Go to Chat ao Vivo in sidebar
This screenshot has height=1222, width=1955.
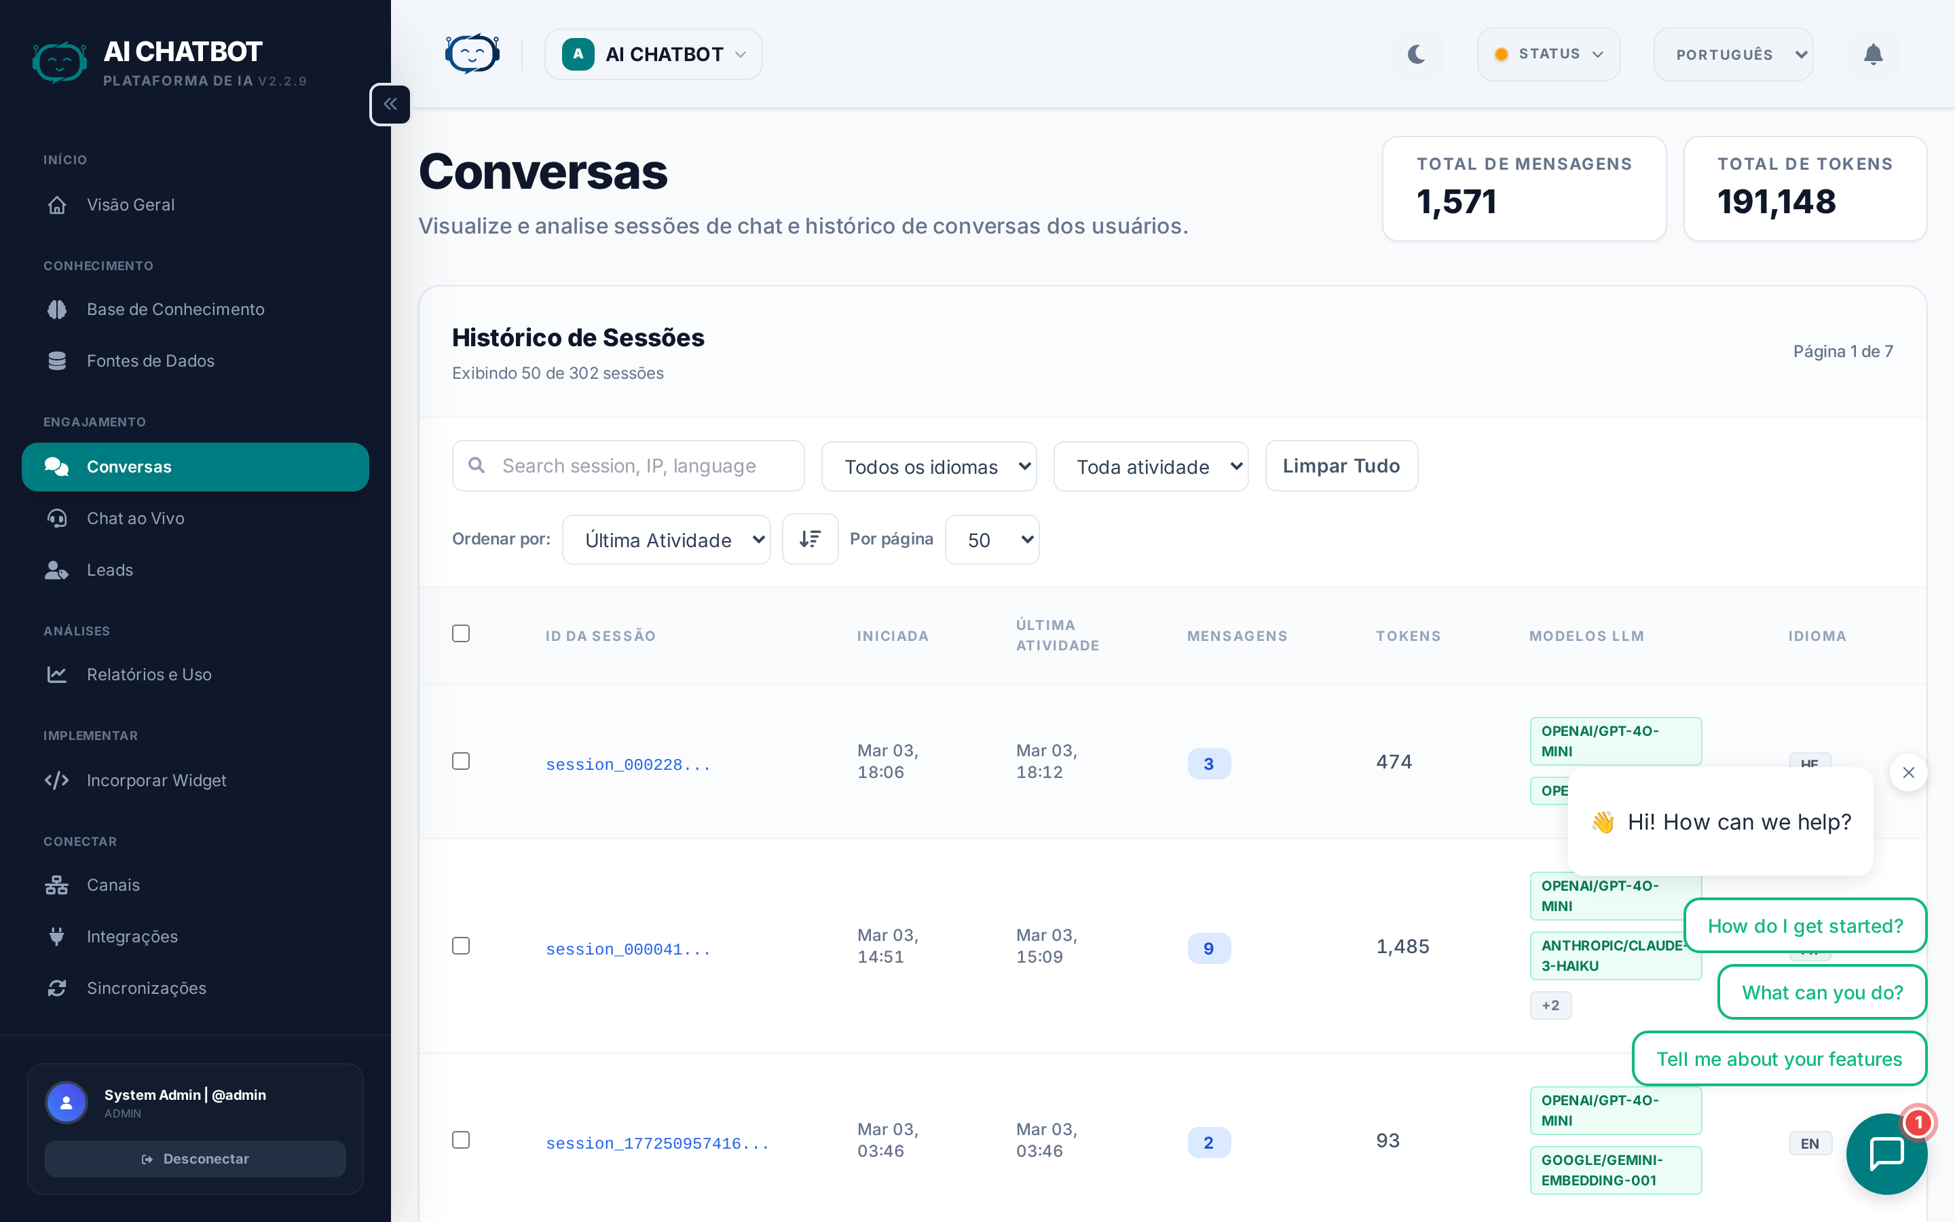(x=136, y=518)
